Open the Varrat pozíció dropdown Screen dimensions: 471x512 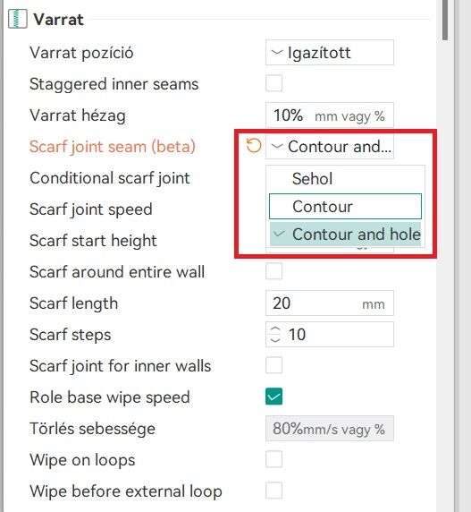point(330,53)
